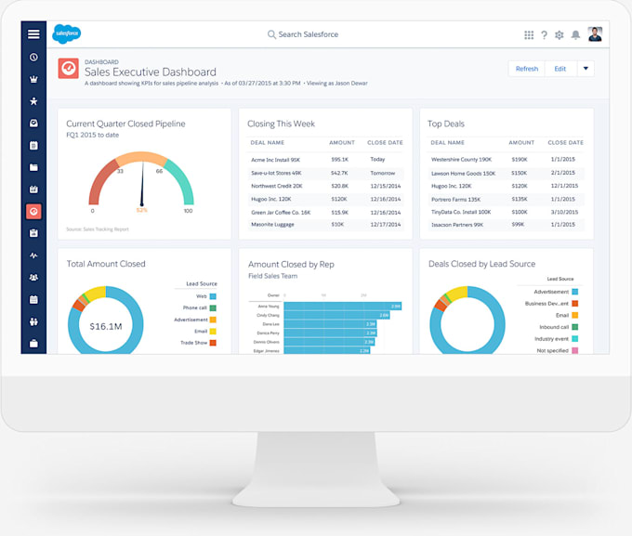Select the folder icon in the sidebar
632x536 pixels.
click(x=33, y=167)
